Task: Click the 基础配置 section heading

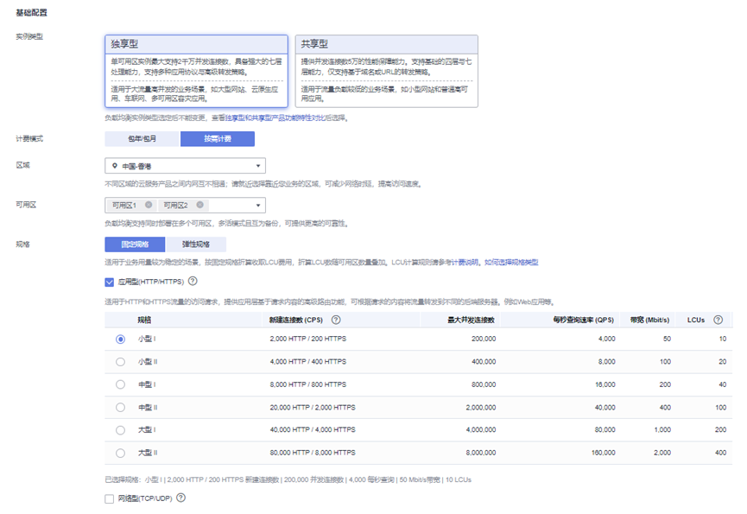Action: pyautogui.click(x=31, y=12)
